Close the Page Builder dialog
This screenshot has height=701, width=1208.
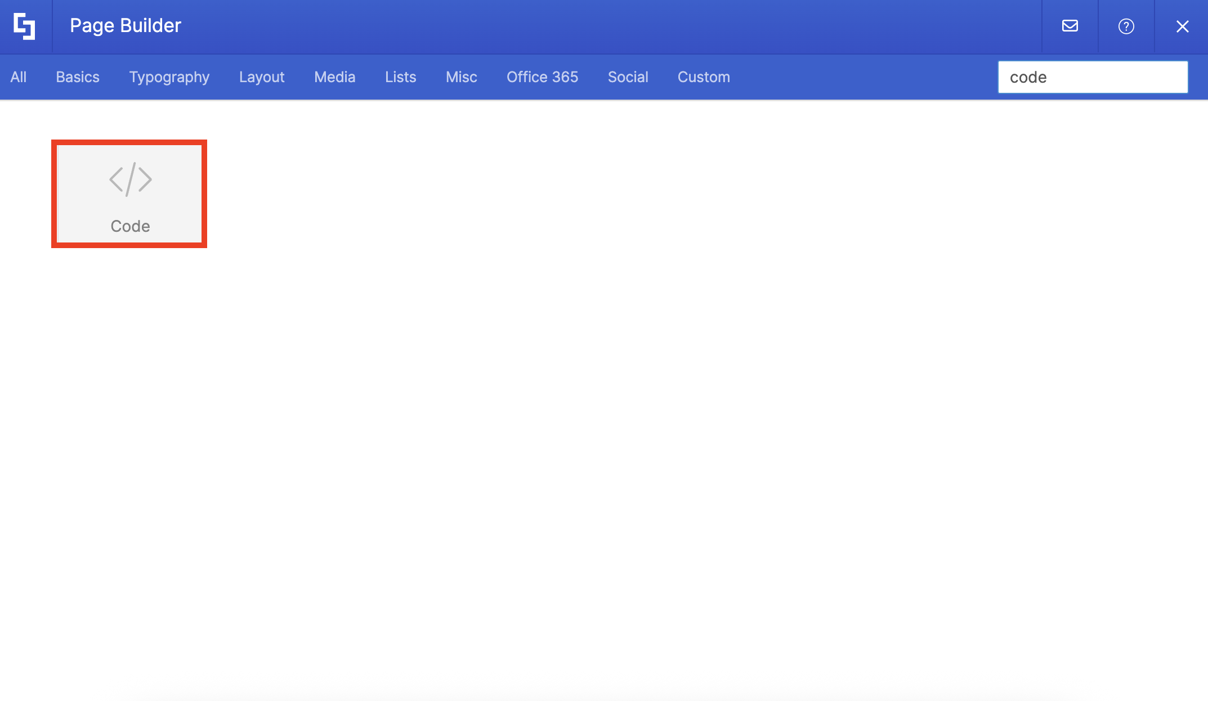[x=1182, y=26]
